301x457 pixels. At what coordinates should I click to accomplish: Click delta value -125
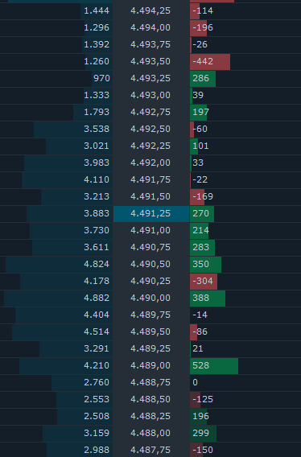coord(203,400)
